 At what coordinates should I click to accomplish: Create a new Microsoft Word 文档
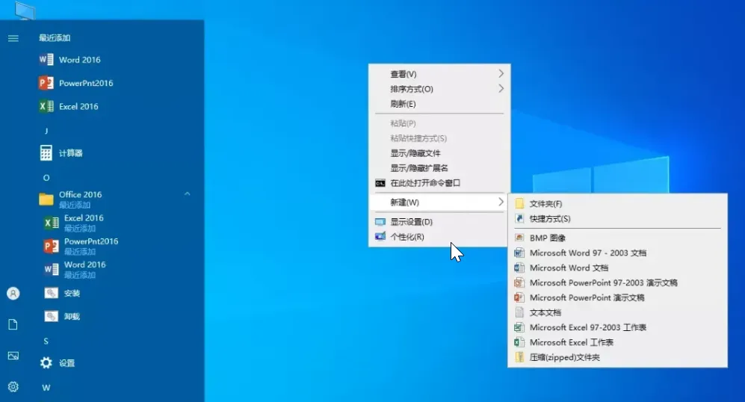coord(617,268)
